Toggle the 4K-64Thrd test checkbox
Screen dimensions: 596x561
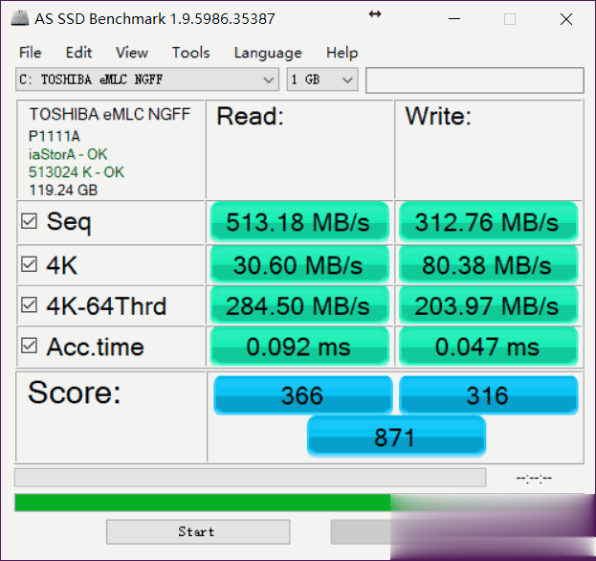29,305
